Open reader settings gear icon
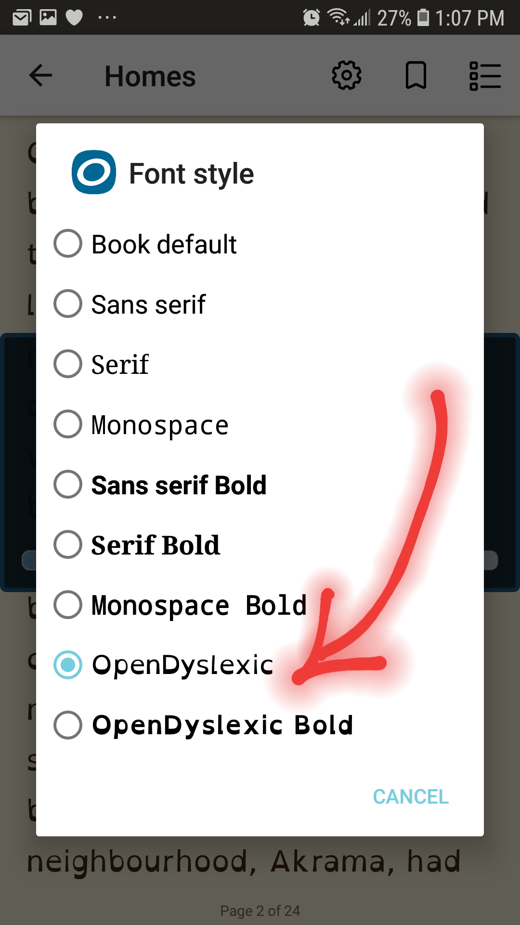This screenshot has height=925, width=520. pos(347,75)
